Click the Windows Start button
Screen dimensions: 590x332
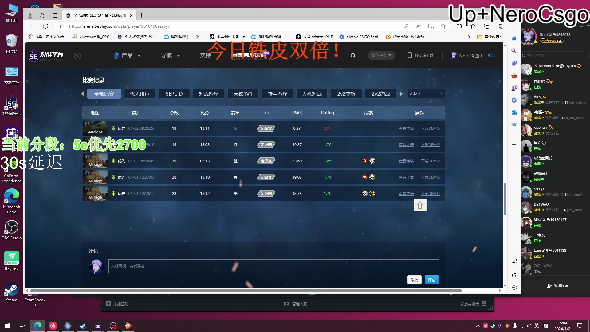click(x=7, y=326)
